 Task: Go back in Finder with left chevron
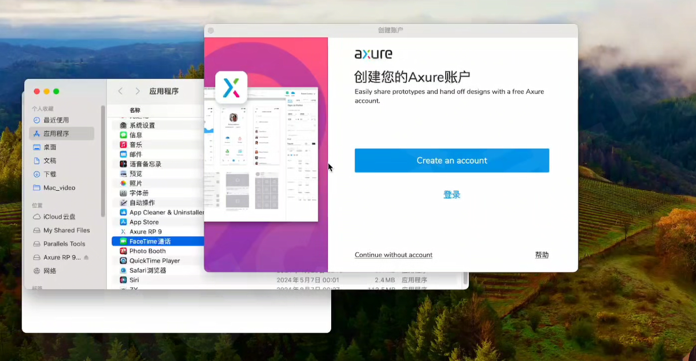120,91
